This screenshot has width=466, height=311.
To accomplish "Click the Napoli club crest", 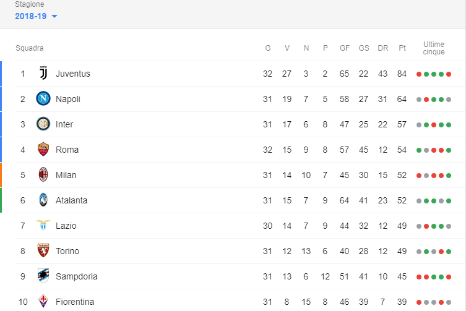I will (43, 98).
